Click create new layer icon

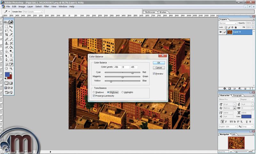245,89
